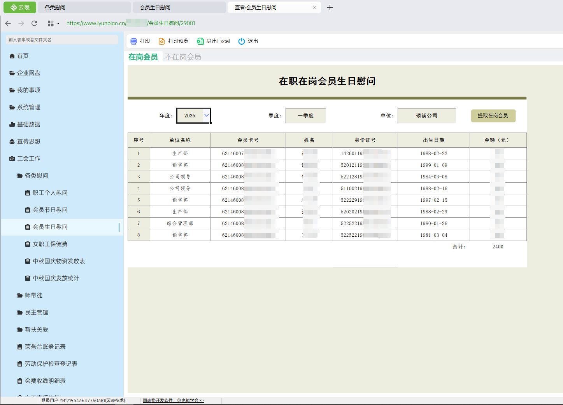The width and height of the screenshot is (563, 405).
Task: Open the 画表格开发软件 link at bottom
Action: tap(173, 400)
